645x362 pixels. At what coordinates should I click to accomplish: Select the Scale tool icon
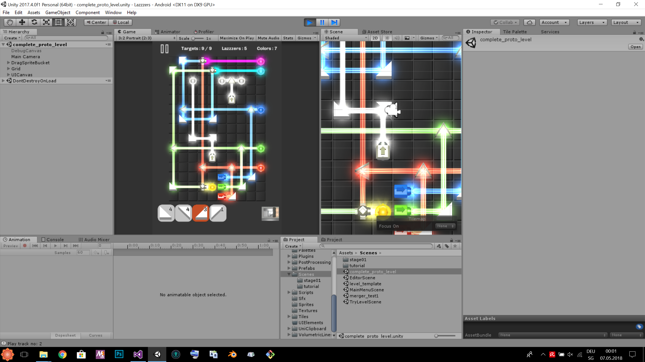pos(46,22)
